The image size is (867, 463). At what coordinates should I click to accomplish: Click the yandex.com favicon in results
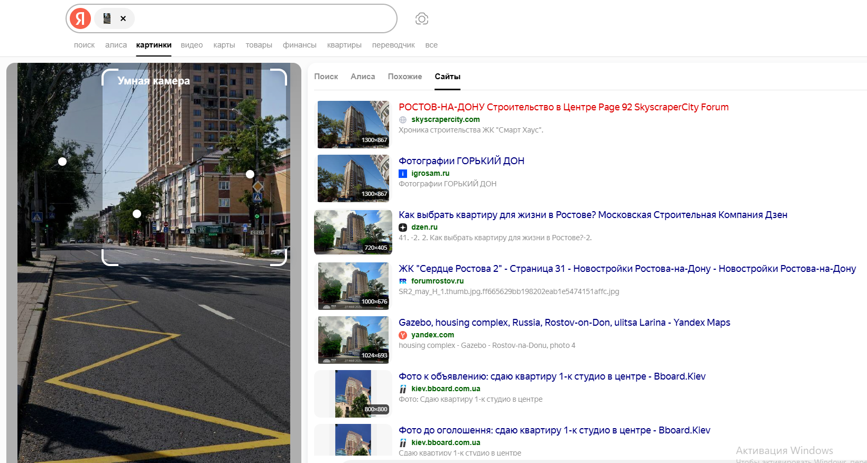point(403,335)
